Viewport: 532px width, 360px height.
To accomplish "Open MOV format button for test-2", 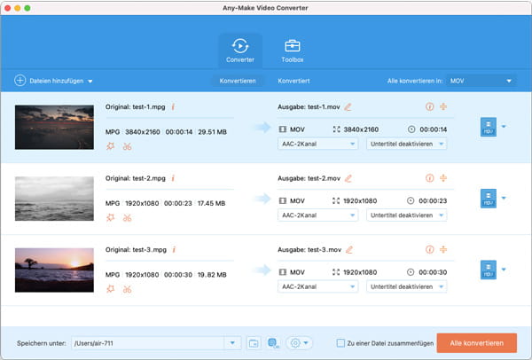I will coord(489,198).
